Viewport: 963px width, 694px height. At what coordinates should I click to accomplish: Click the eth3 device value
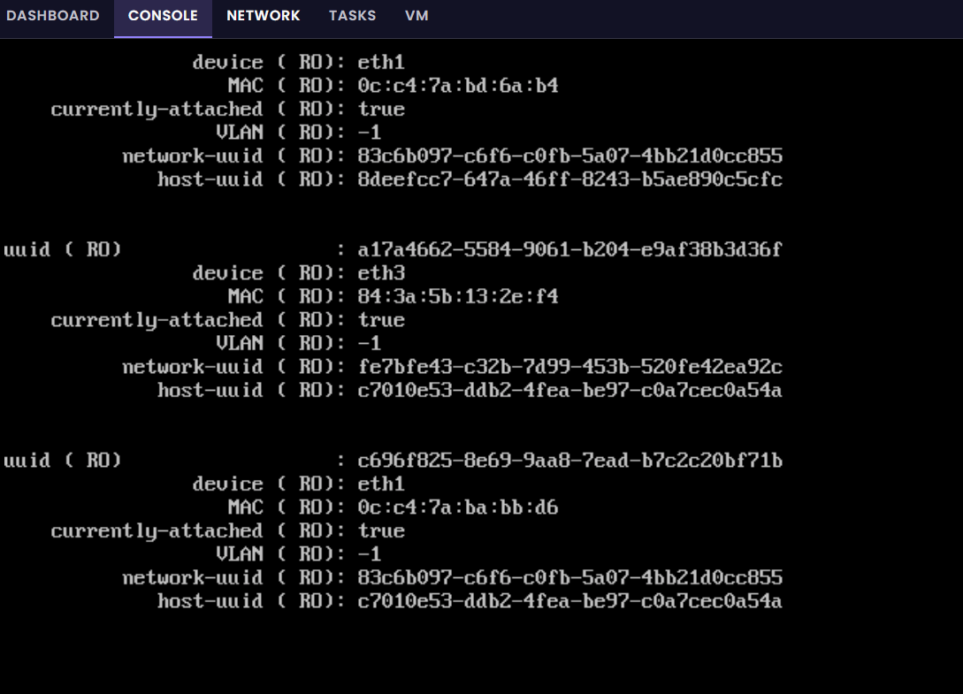tap(381, 272)
